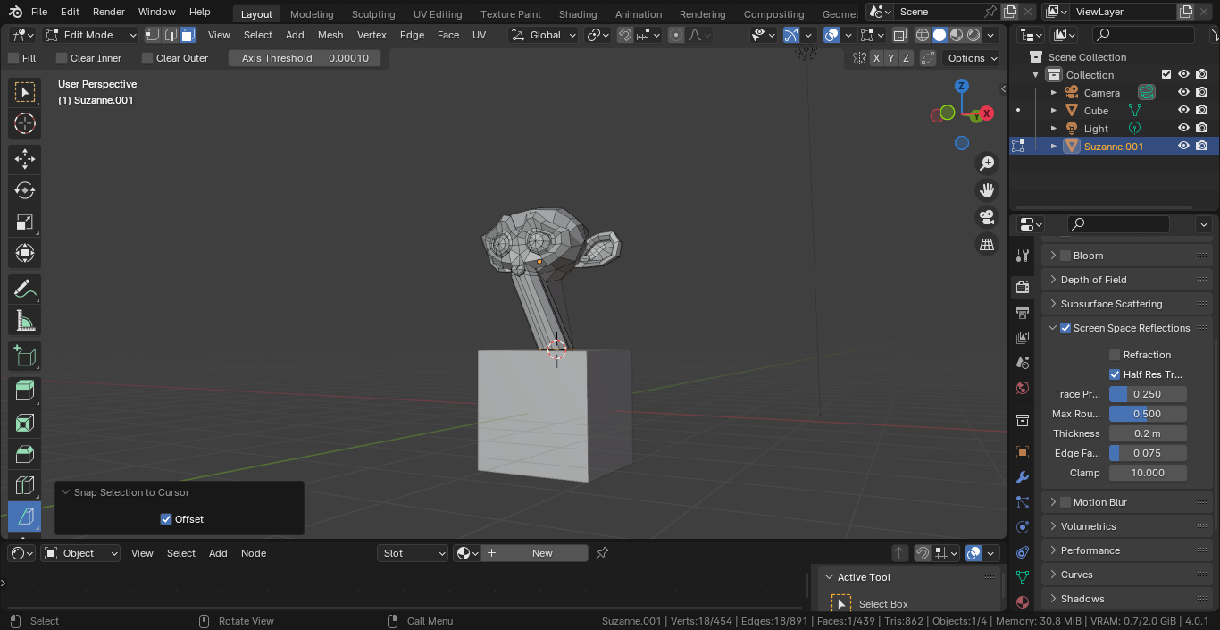Open the Object type dropdown in node editor
The image size is (1220, 630).
pos(80,553)
